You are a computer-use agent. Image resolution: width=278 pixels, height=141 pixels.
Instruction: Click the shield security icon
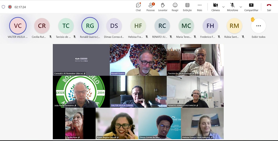[3, 7]
